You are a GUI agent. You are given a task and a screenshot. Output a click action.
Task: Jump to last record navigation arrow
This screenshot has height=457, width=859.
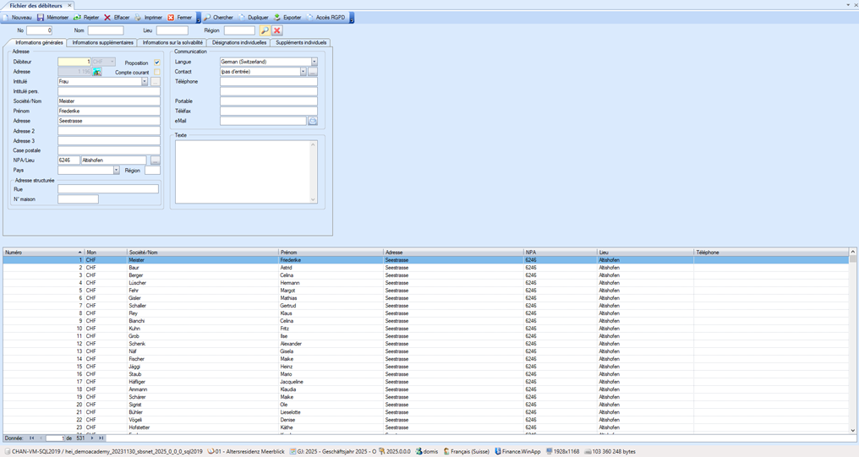click(x=101, y=438)
